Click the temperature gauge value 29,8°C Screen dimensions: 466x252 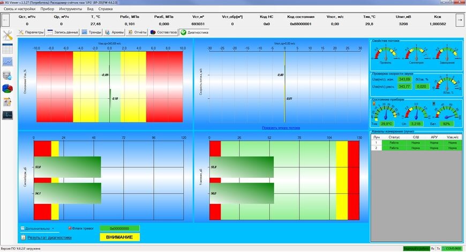(386, 124)
